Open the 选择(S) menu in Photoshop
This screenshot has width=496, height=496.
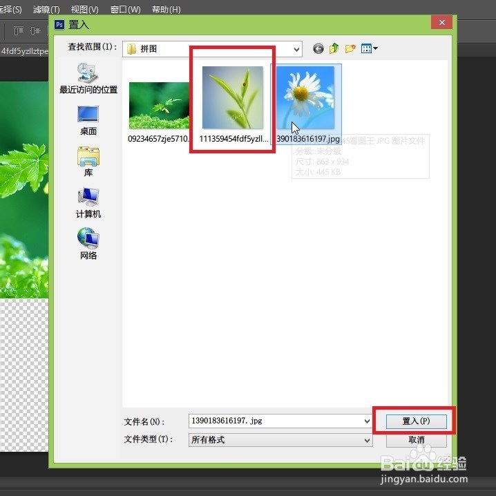click(10, 10)
